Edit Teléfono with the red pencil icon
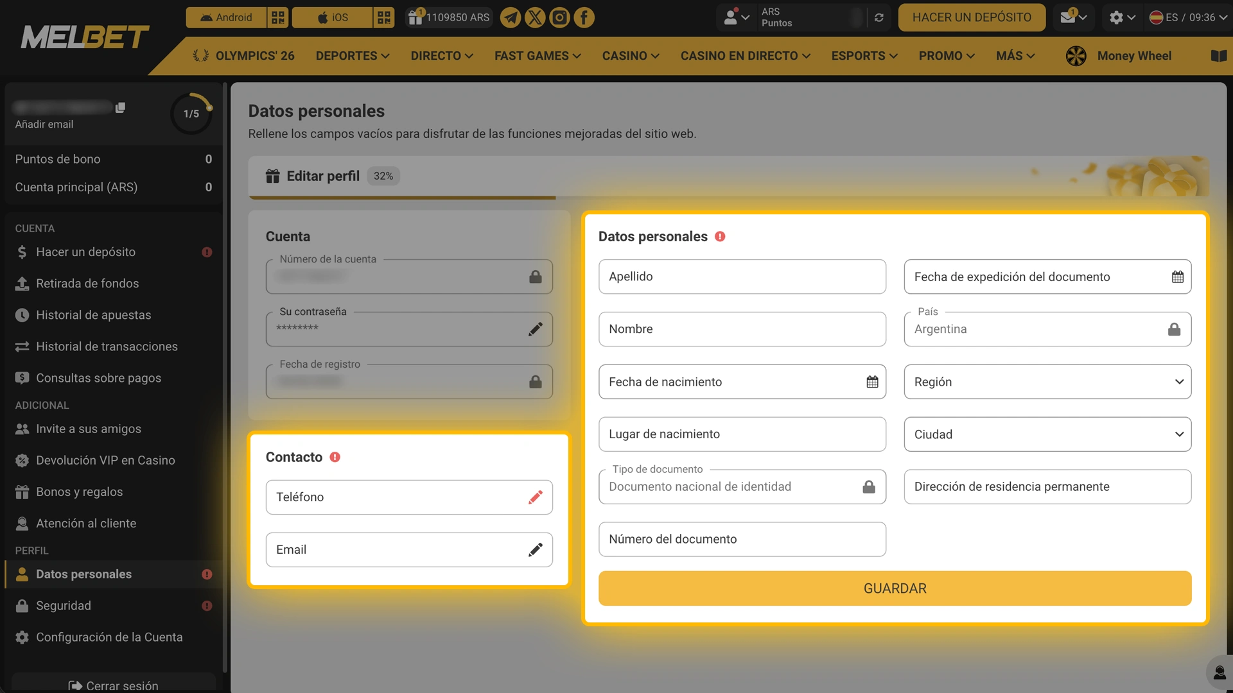The width and height of the screenshot is (1233, 693). pyautogui.click(x=536, y=497)
